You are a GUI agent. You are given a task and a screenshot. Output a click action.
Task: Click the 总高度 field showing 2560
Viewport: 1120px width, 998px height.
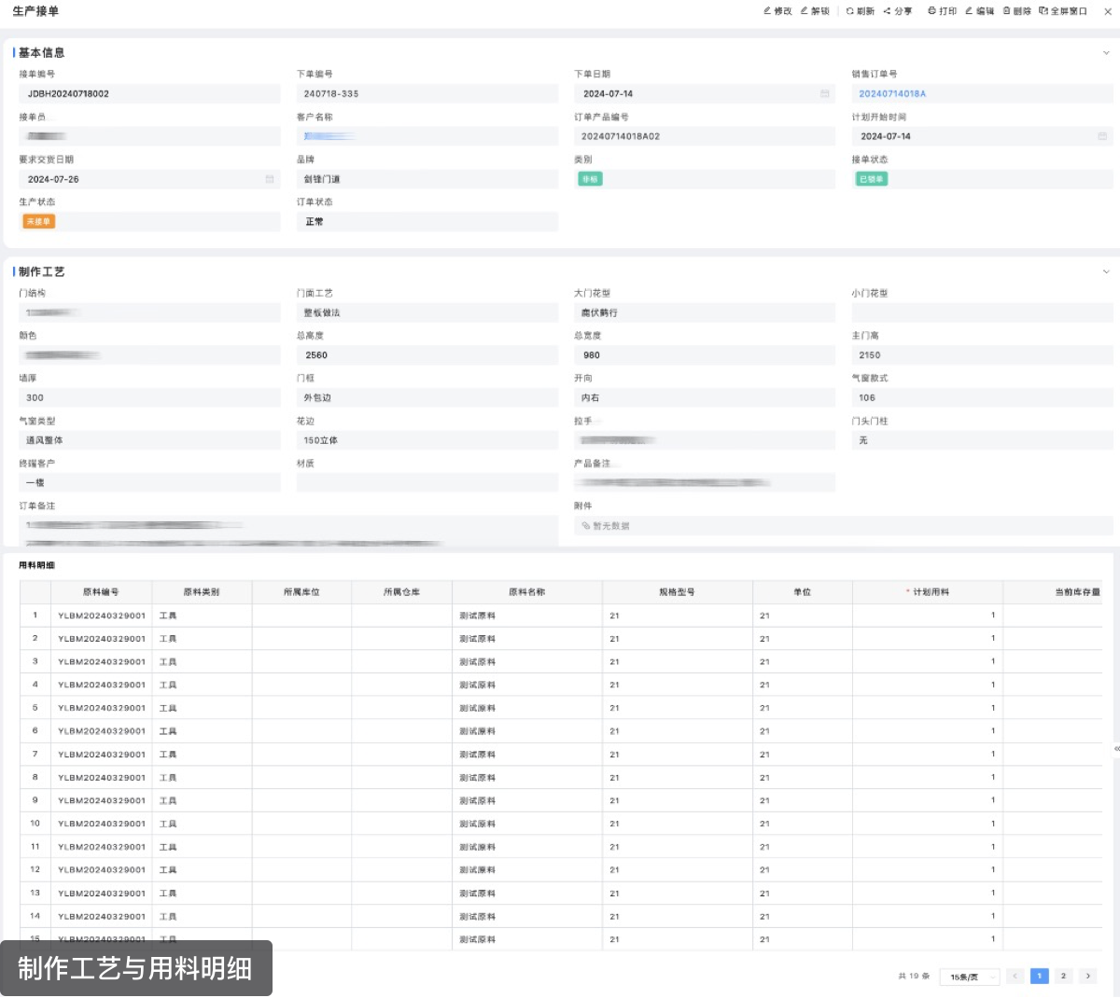pyautogui.click(x=427, y=355)
